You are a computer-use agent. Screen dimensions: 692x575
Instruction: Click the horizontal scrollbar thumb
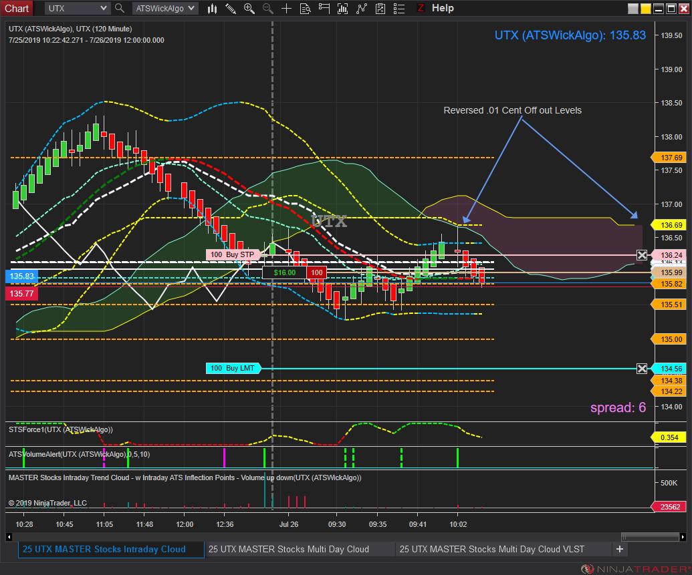click(650, 537)
